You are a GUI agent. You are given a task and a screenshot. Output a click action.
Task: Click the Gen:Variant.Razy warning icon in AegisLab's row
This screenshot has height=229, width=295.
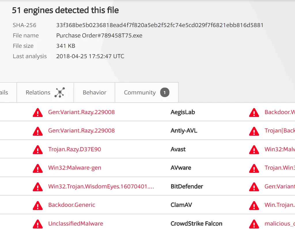(38, 113)
